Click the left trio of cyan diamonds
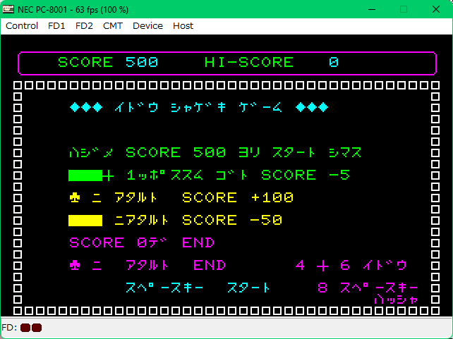Viewport: 453px width, 339px height. click(86, 107)
